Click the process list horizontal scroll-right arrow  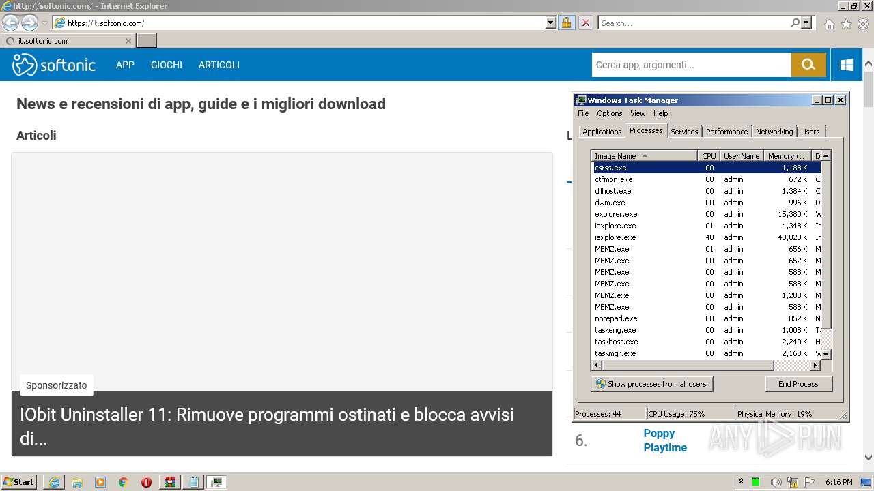815,366
